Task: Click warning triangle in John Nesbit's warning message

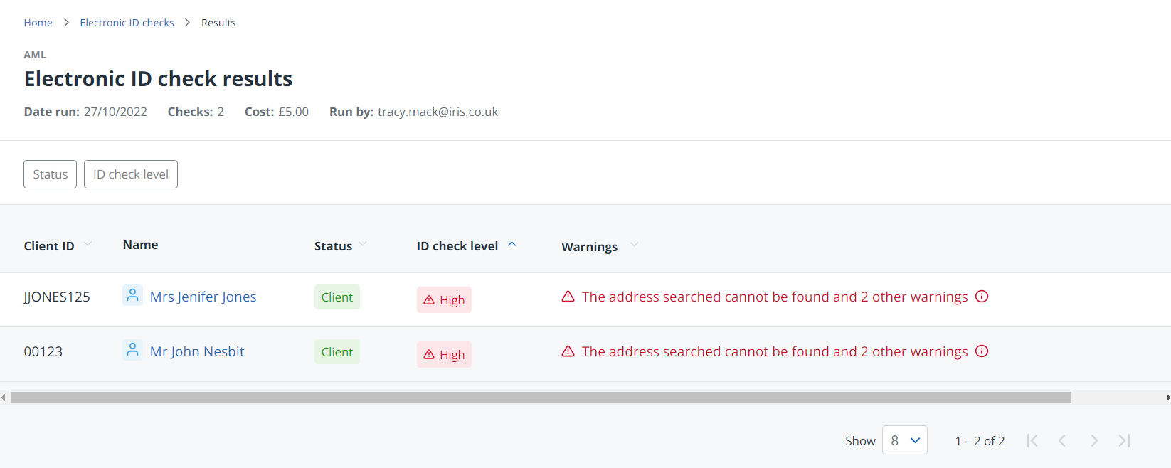Action: [x=568, y=351]
